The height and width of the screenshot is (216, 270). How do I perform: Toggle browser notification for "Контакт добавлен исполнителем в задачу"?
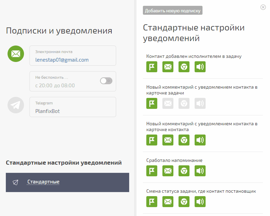click(x=184, y=67)
